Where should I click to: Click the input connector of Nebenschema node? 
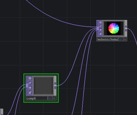click(98, 29)
